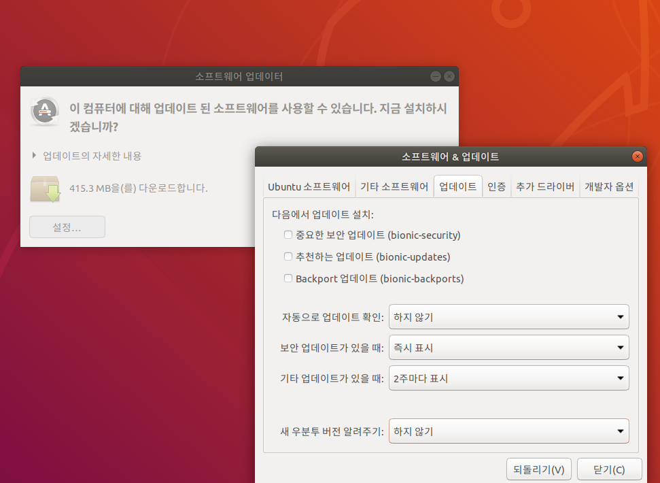Enable 추천하는 업데이트 (bionic-updates) checkbox
Image resolution: width=660 pixels, height=483 pixels.
(288, 257)
